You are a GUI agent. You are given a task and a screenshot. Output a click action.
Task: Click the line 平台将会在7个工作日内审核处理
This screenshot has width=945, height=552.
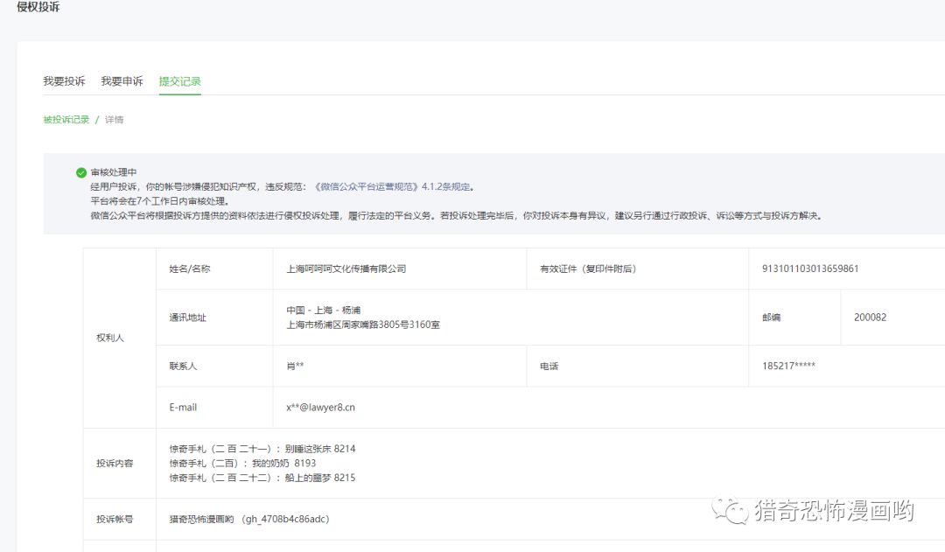160,201
